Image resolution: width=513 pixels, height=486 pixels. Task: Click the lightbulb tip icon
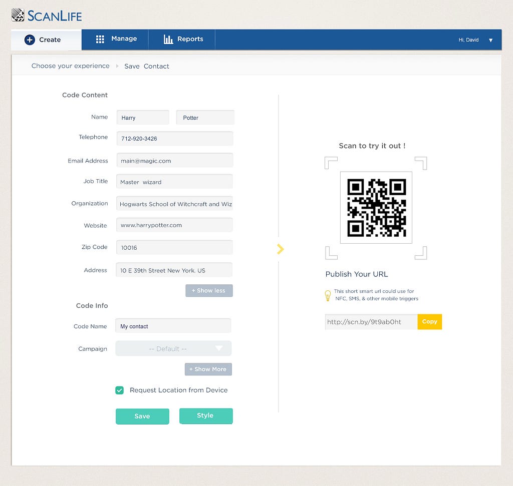(328, 295)
